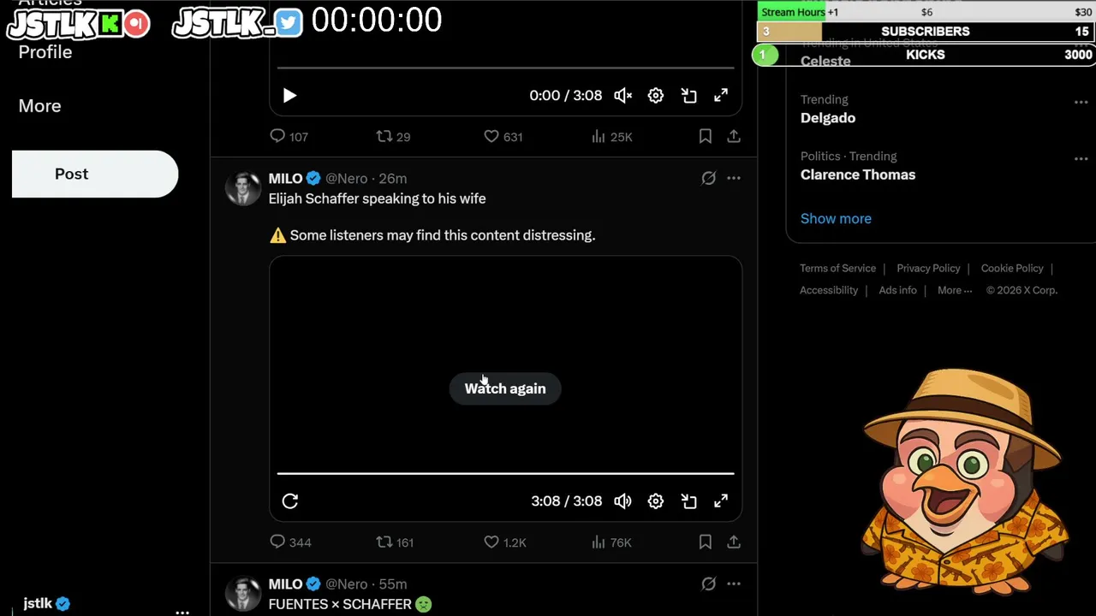This screenshot has height=616, width=1096.
Task: Open MILO's avatar on the 26m post
Action: point(243,188)
